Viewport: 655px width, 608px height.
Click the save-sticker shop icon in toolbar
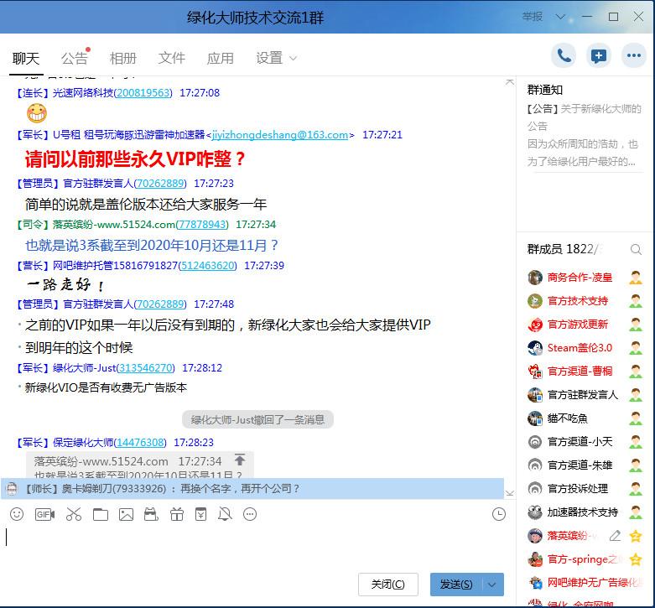click(151, 514)
